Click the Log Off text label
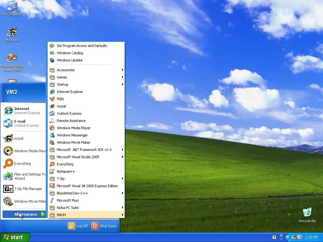This screenshot has width=323, height=242. 82,226
